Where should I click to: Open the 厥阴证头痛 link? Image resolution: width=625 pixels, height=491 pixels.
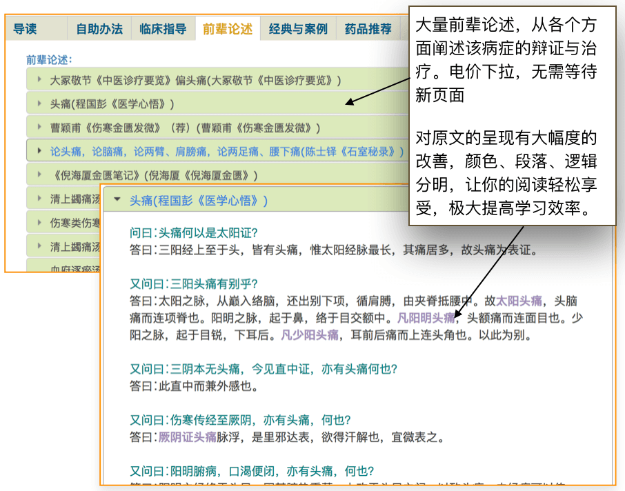point(188,436)
